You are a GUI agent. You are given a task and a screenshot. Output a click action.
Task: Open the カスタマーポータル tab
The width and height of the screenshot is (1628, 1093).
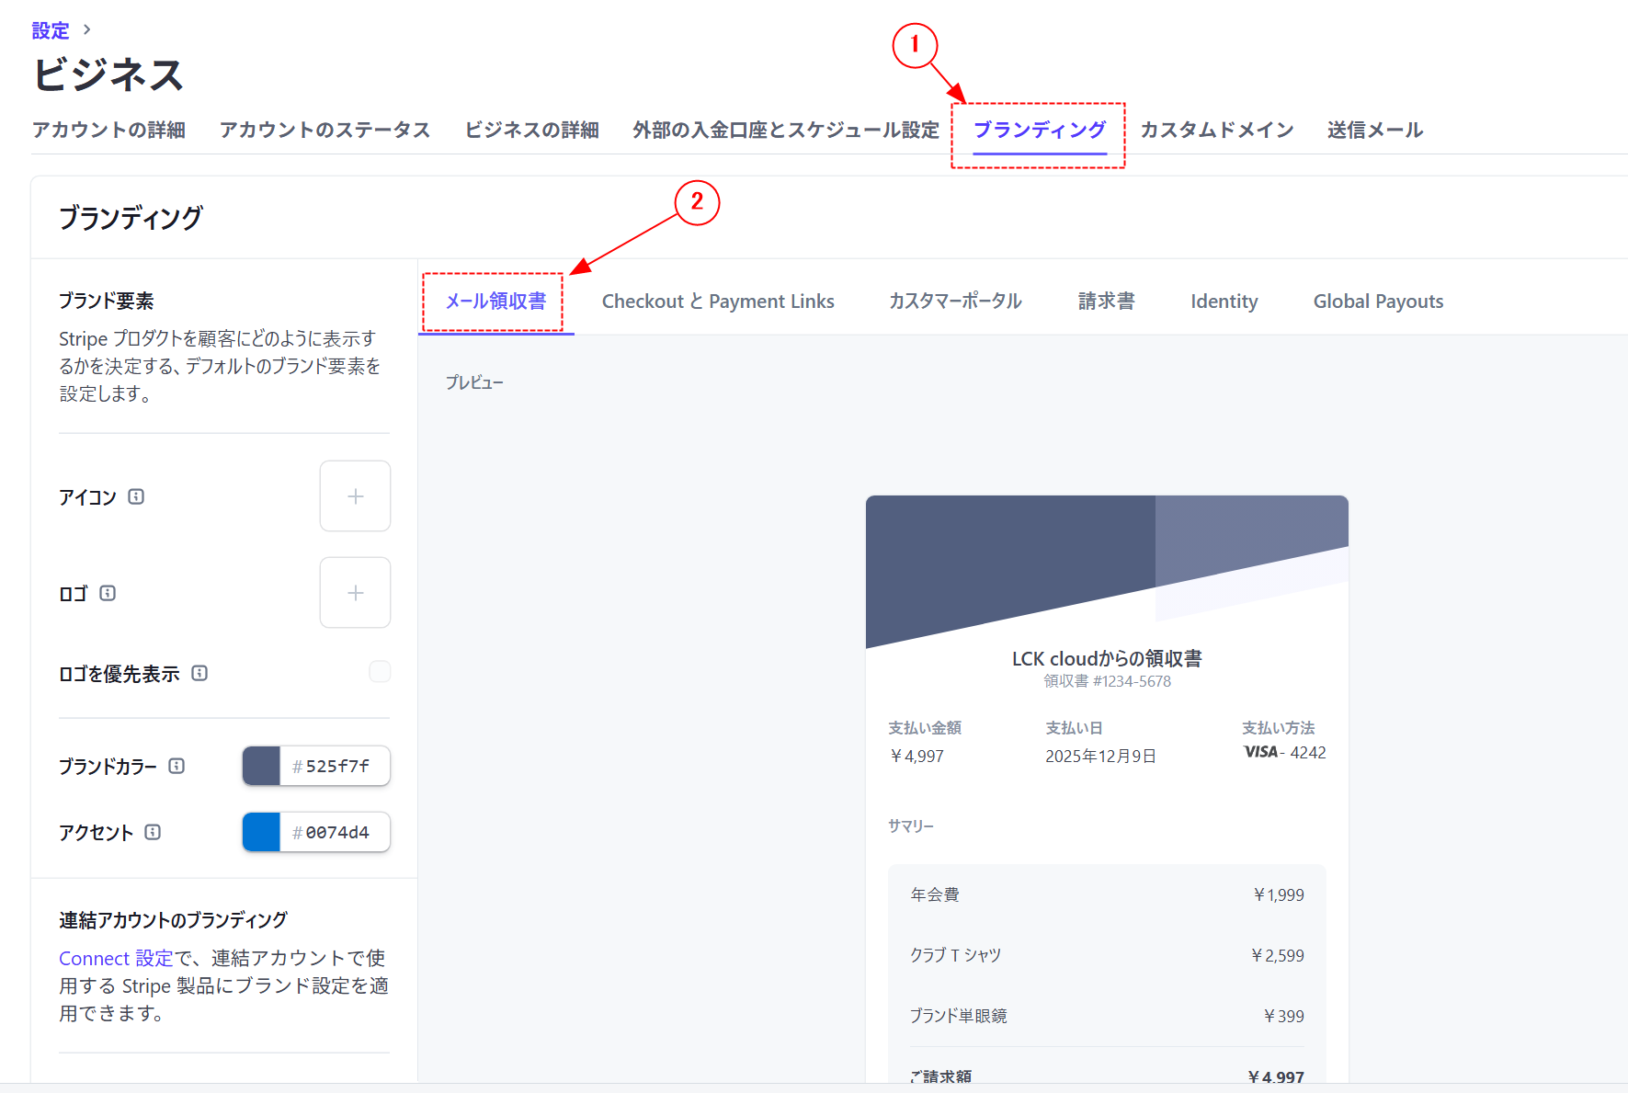click(955, 302)
